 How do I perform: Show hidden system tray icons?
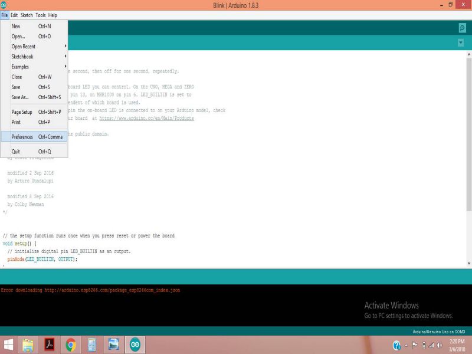[x=406, y=346]
